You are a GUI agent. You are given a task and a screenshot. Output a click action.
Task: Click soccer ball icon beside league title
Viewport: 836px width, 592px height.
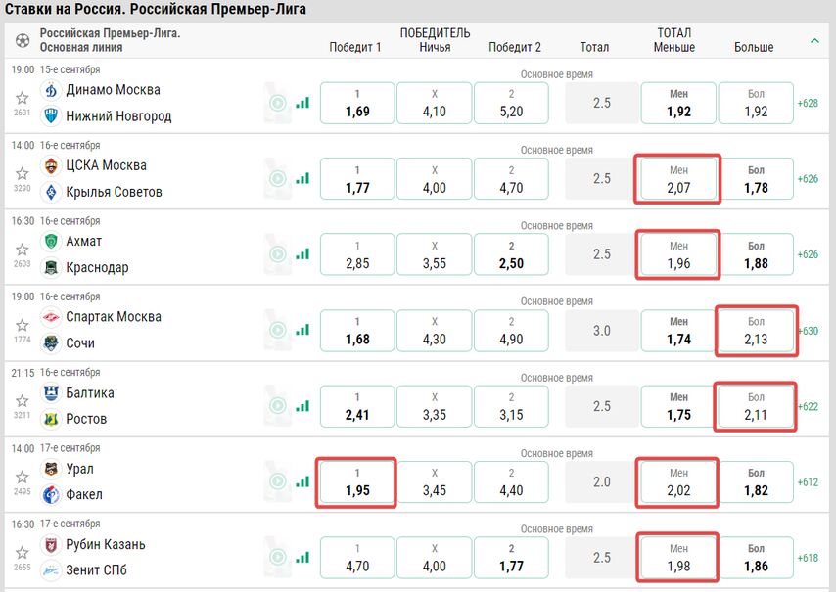pos(23,40)
